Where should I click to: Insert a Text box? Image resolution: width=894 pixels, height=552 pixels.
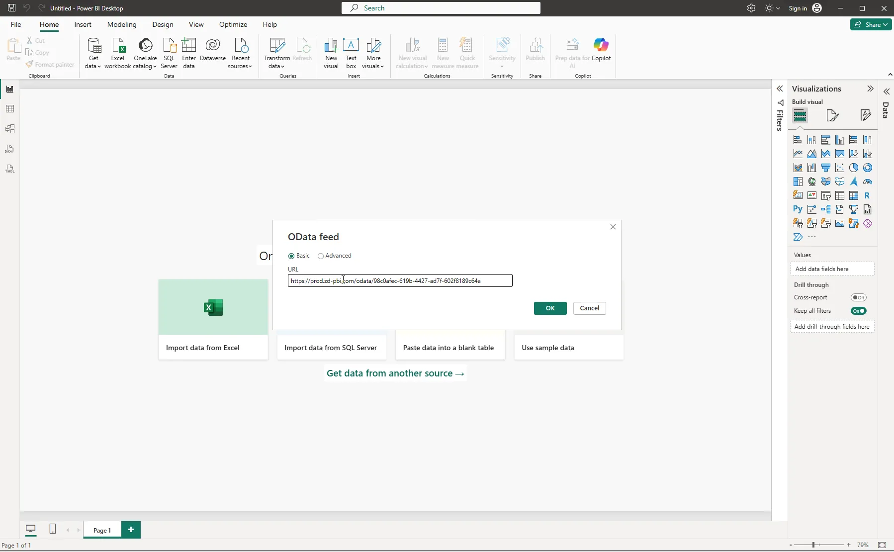pyautogui.click(x=351, y=53)
